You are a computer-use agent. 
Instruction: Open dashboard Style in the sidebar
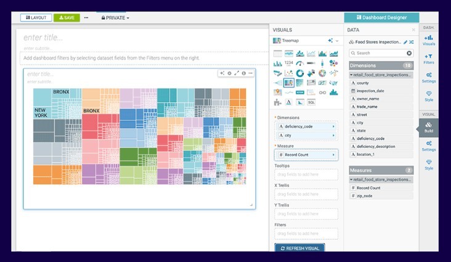pyautogui.click(x=429, y=96)
